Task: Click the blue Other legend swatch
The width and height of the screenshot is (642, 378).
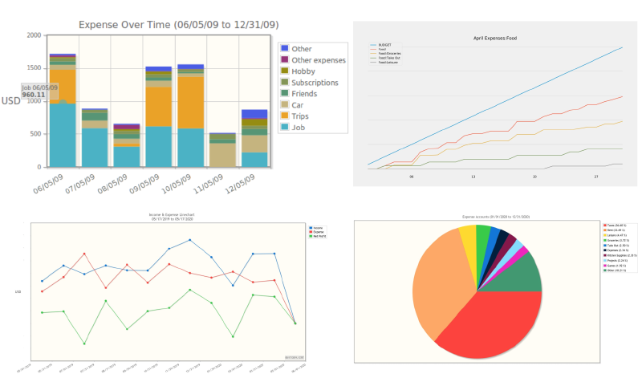Action: pos(285,48)
